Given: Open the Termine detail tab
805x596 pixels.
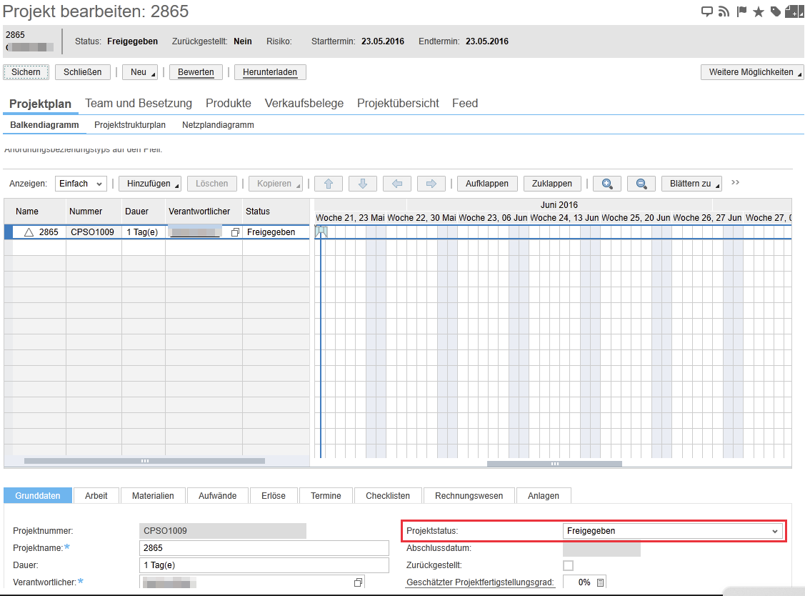Looking at the screenshot, I should pos(326,496).
